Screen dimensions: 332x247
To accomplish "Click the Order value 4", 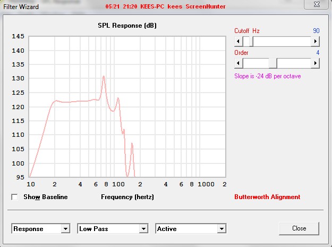I will [x=318, y=53].
